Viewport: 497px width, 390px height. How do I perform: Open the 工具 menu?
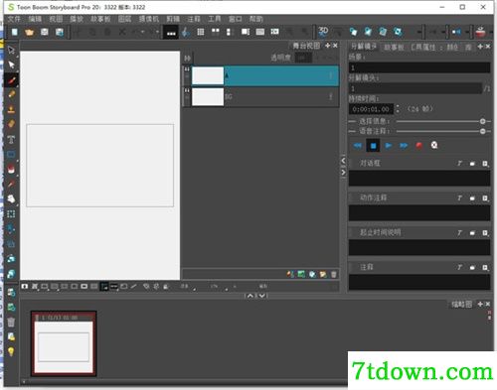tap(215, 19)
